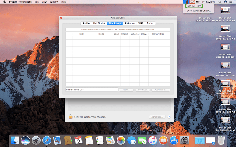Open the Trash in the dock
Screen dimensions: 236x147
coord(221,140)
